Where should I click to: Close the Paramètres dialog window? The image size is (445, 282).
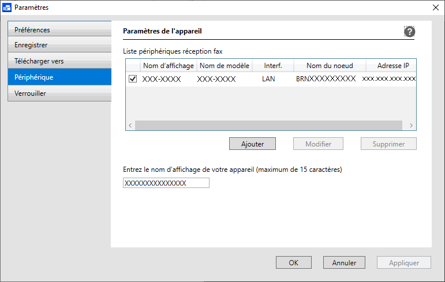point(435,7)
